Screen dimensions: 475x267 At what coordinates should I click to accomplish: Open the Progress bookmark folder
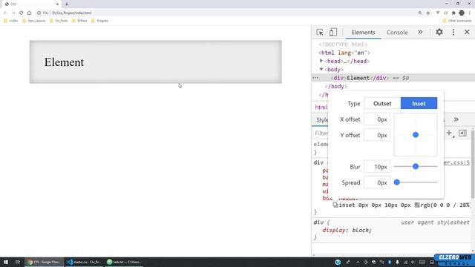100,21
